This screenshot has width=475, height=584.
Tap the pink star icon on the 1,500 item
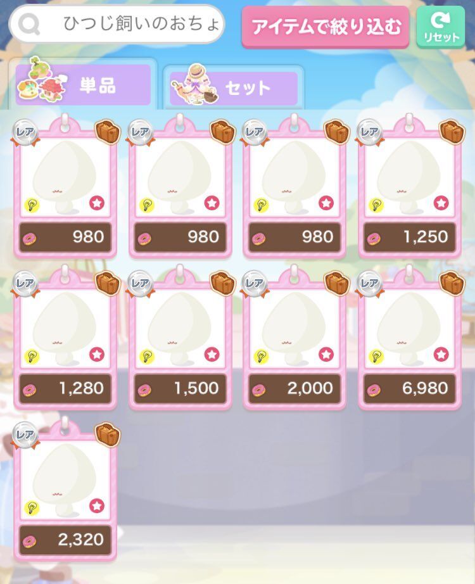click(x=212, y=354)
